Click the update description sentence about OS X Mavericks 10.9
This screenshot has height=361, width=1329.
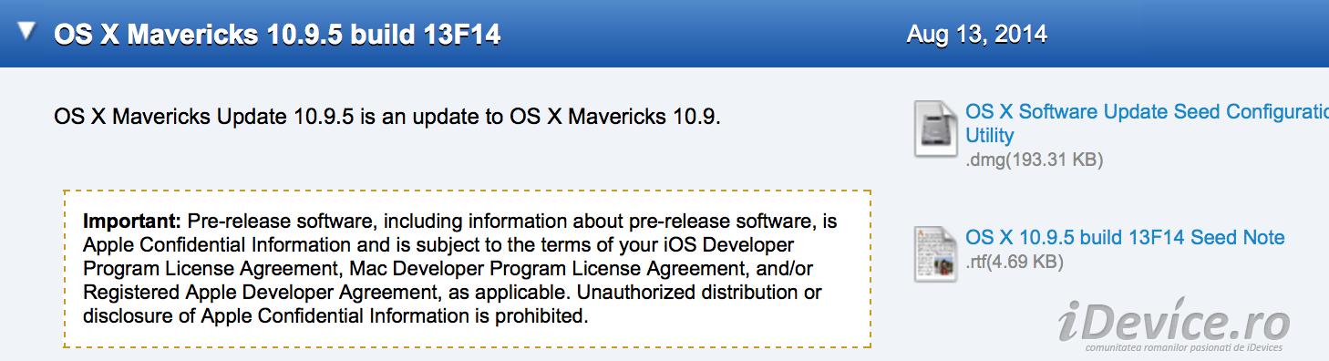(387, 117)
